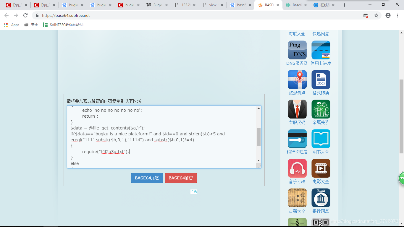404x227 pixels.
Task: Open the 安全 bookmark
Action: click(31, 25)
